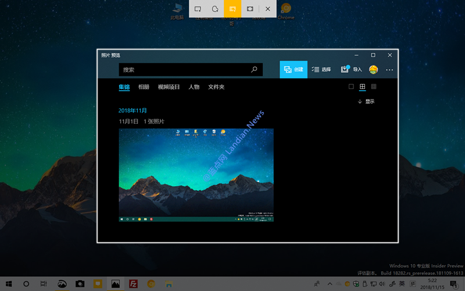Open the People tray icon
Image resolution: width=465 pixels, height=291 pixels.
click(x=317, y=284)
